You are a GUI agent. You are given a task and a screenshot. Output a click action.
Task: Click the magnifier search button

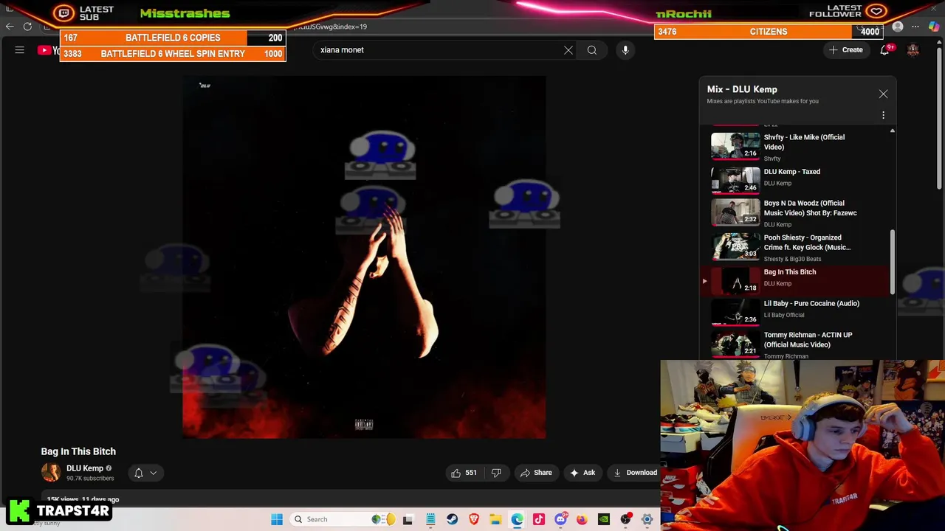(592, 50)
